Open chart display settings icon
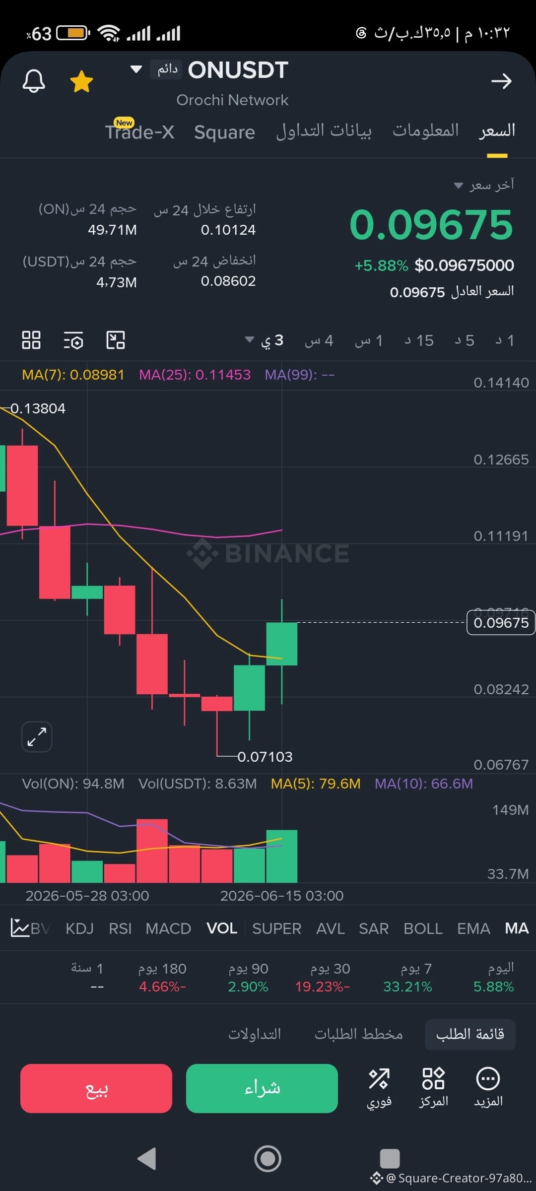This screenshot has height=1191, width=536. (73, 340)
